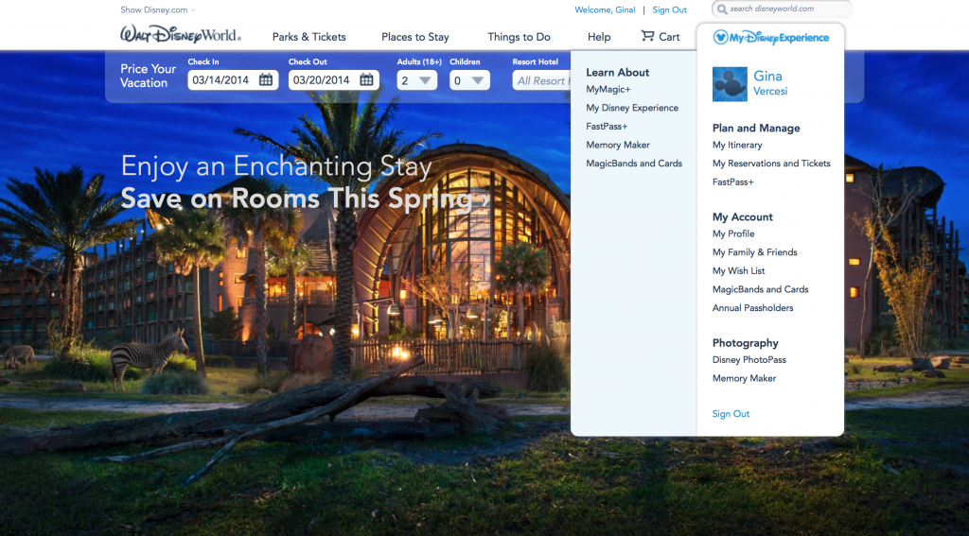The height and width of the screenshot is (536, 969).
Task: Open the Parks & Tickets menu
Action: 309,37
